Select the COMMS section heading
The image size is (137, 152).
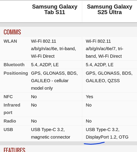point(12,32)
